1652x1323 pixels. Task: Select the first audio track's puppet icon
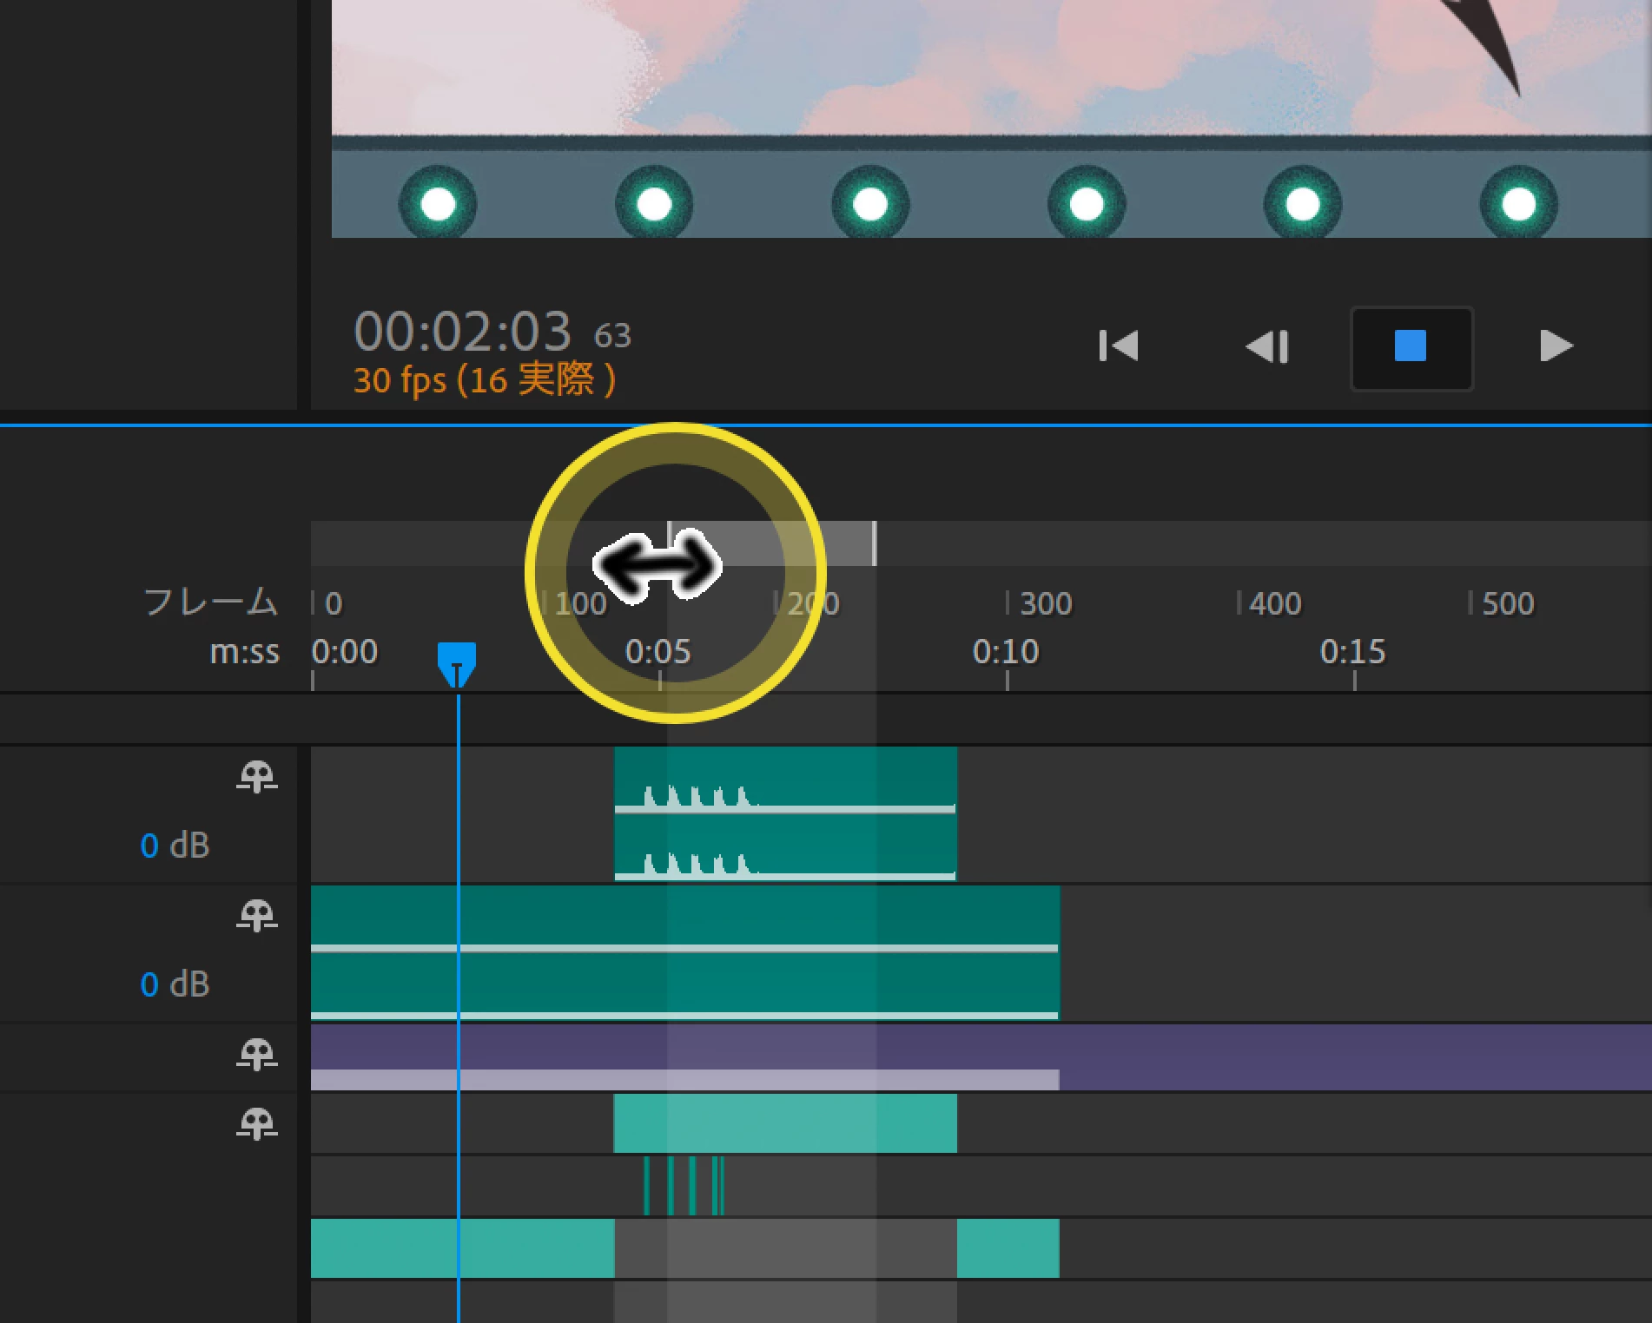(257, 776)
